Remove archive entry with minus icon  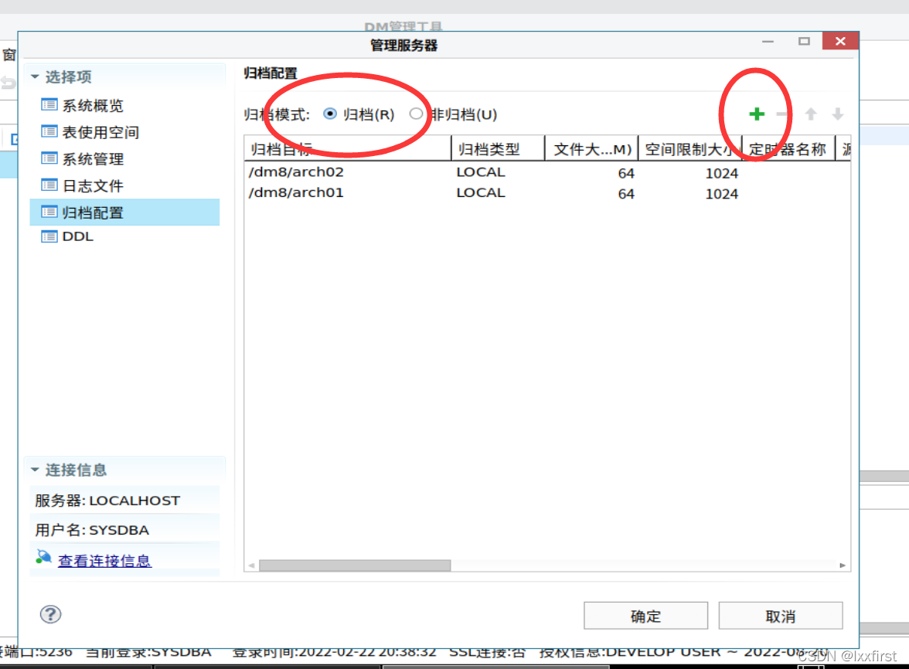(782, 114)
